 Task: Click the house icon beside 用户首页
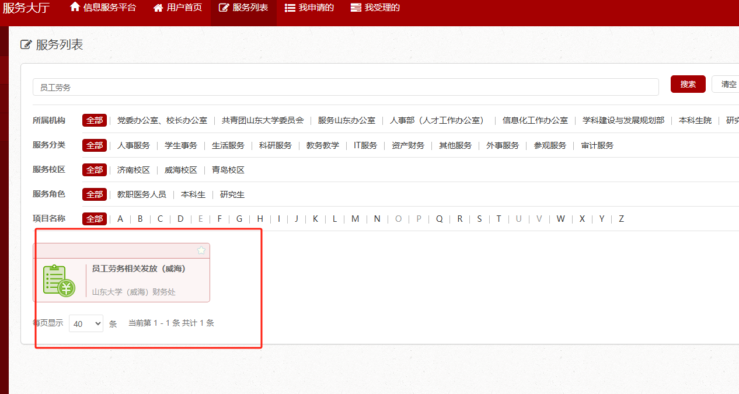coord(158,8)
